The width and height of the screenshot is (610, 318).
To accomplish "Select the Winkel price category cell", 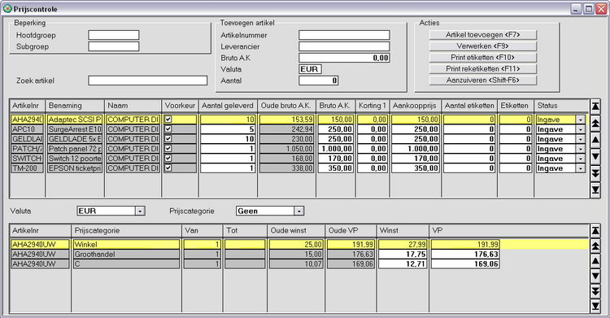I will pyautogui.click(x=126, y=245).
